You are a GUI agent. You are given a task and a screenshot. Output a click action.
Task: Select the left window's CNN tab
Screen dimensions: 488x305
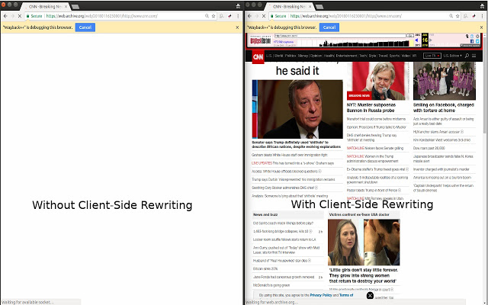point(46,7)
